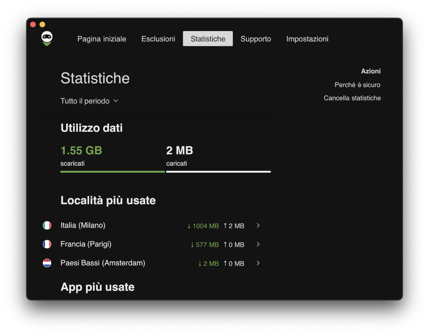Screen dimensions: 429x335
Task: Click the Utilizzo dati heading
Action: [x=91, y=128]
